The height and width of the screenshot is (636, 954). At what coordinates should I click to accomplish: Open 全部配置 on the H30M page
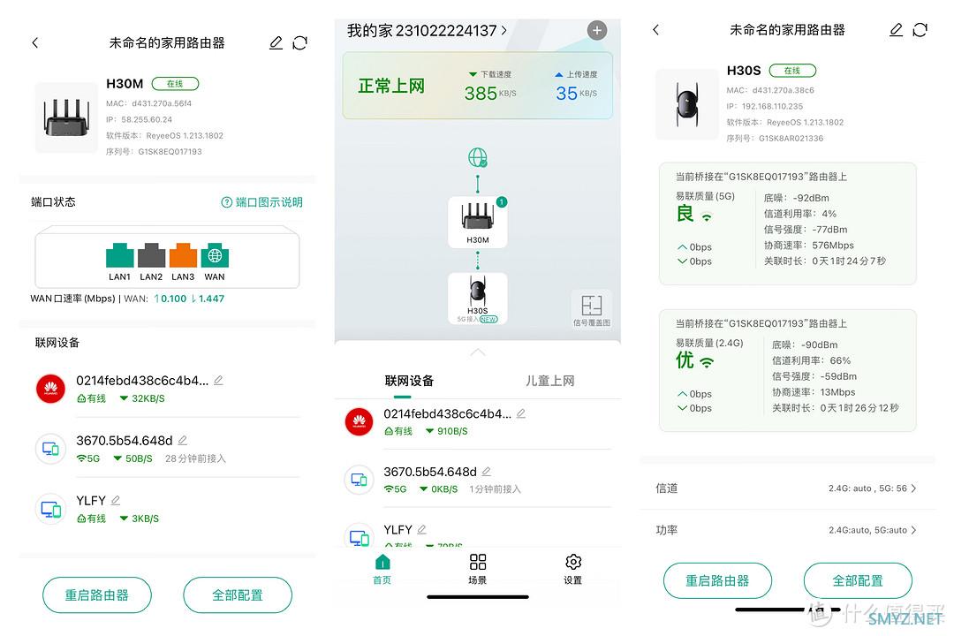(238, 595)
